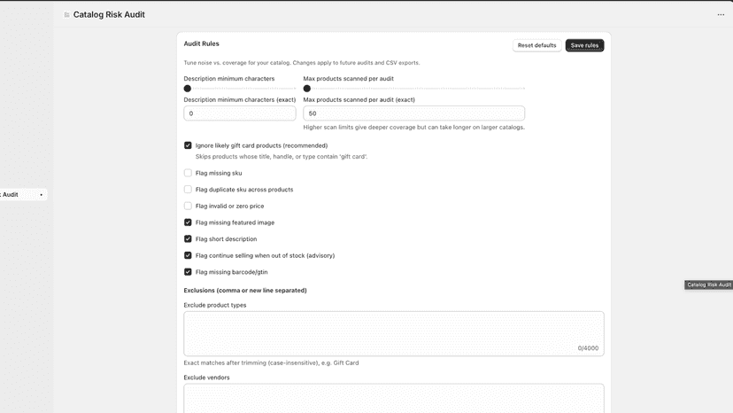Viewport: 733px width, 413px height.
Task: Uncheck Ignore likely gift card products
Action: [188, 145]
